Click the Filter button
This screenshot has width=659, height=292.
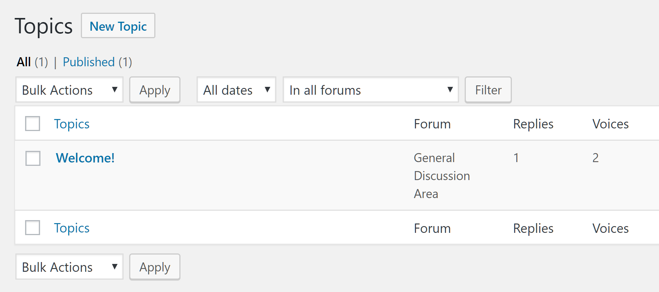(x=488, y=90)
